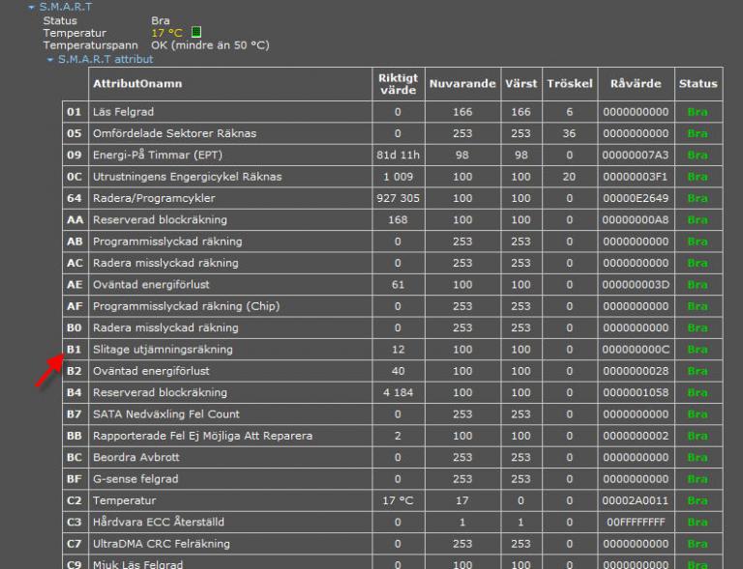Click the Riktigt värde column header
The height and width of the screenshot is (569, 743).
coord(398,84)
